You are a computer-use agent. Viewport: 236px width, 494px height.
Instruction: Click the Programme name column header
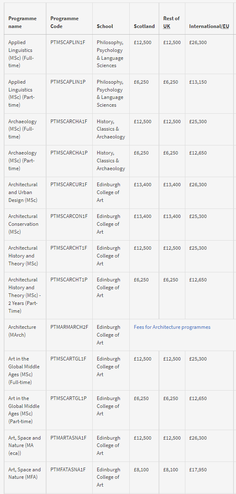pyautogui.click(x=22, y=22)
